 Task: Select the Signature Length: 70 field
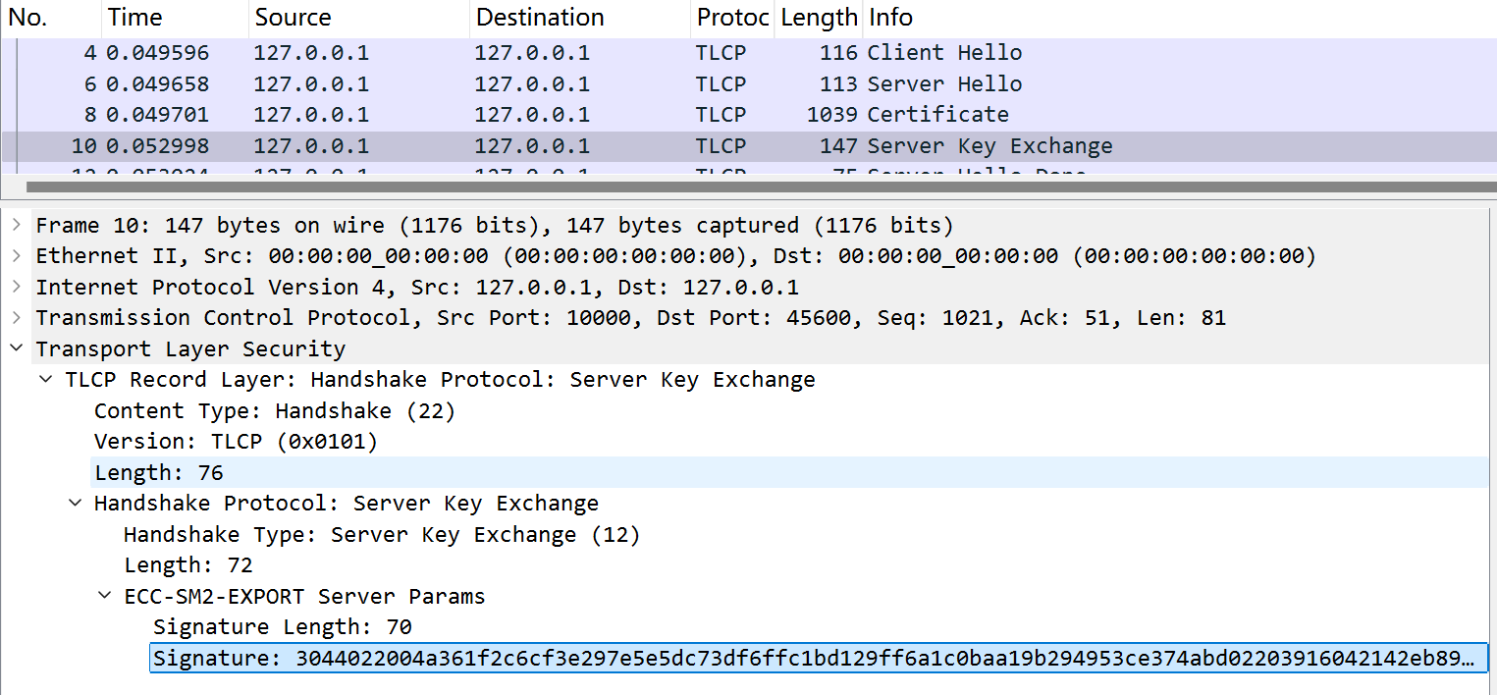click(x=283, y=627)
